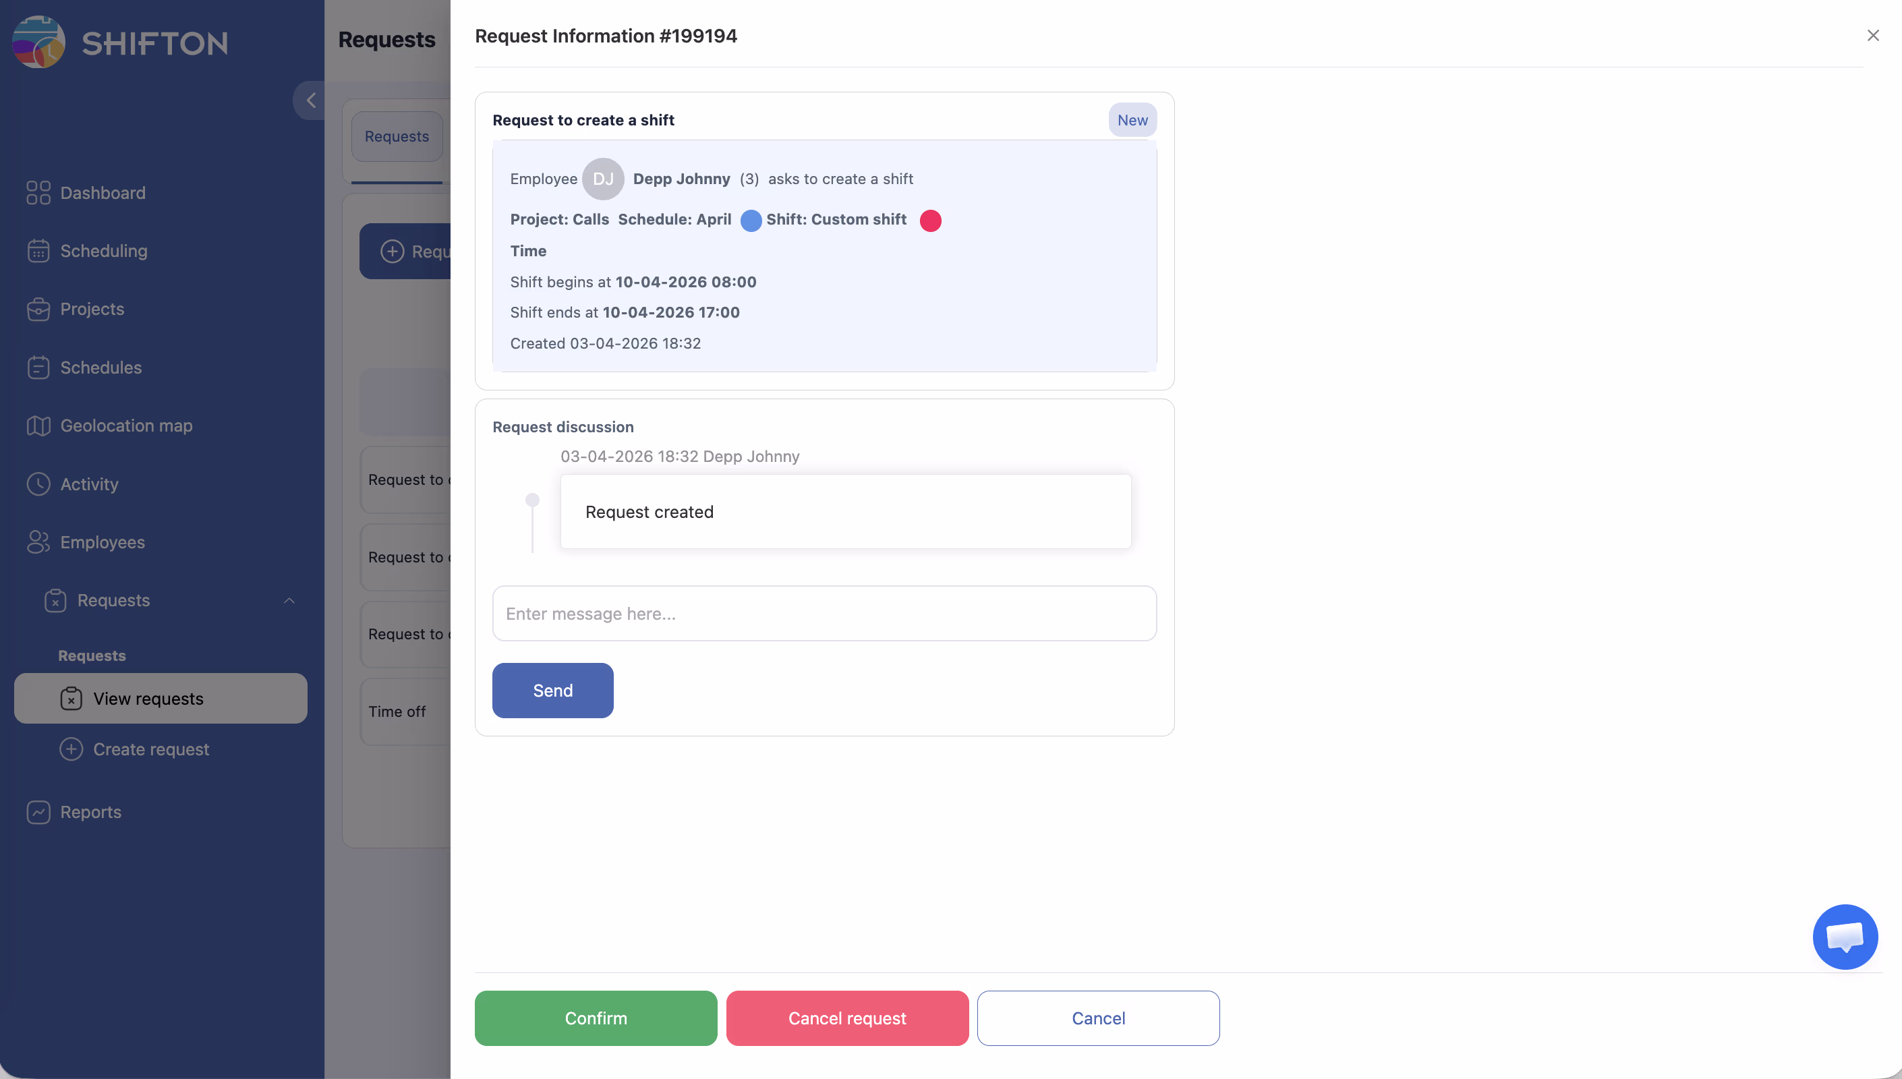Go to the Schedules menu item
Viewport: 1902px width, 1079px height.
point(100,368)
